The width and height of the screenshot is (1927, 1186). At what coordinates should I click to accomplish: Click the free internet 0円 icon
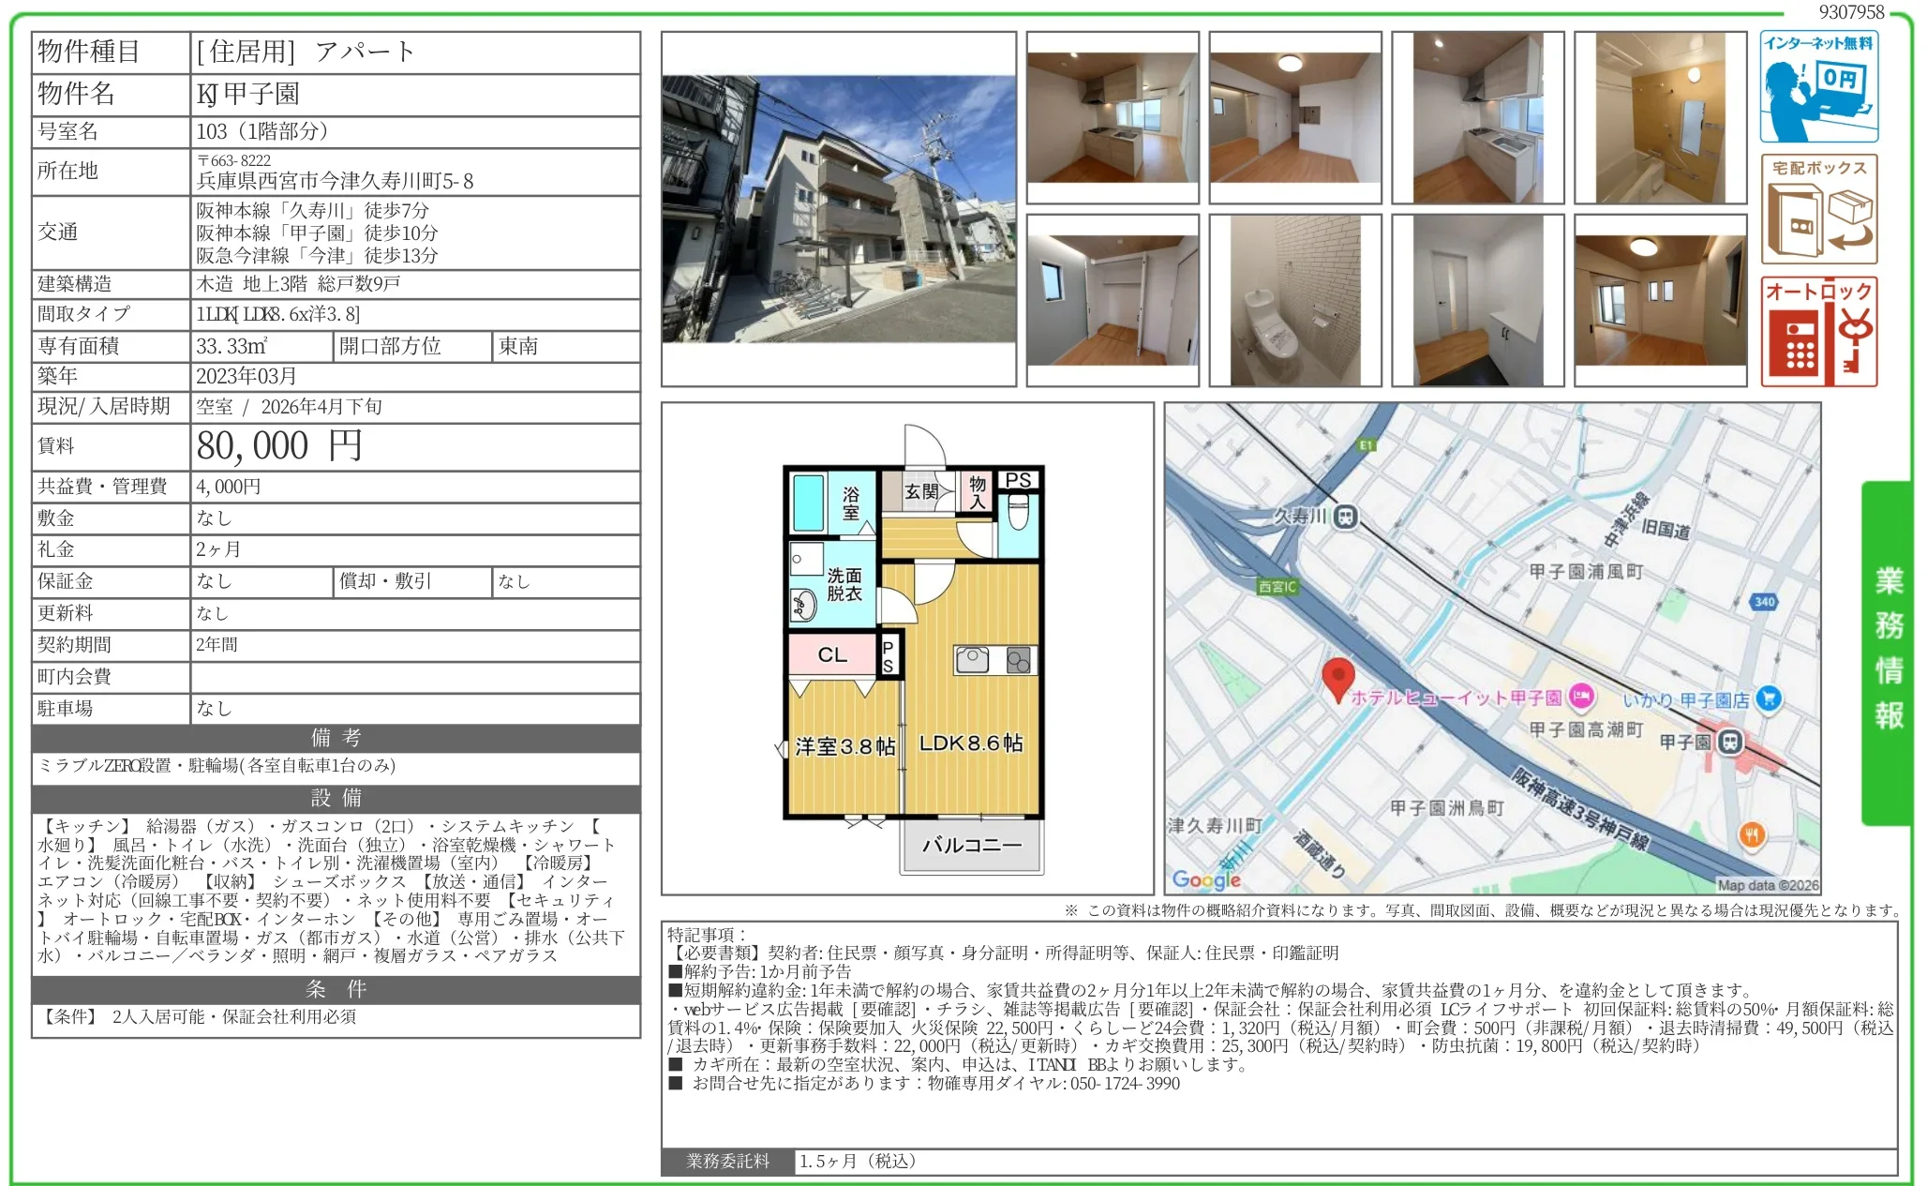(1818, 87)
